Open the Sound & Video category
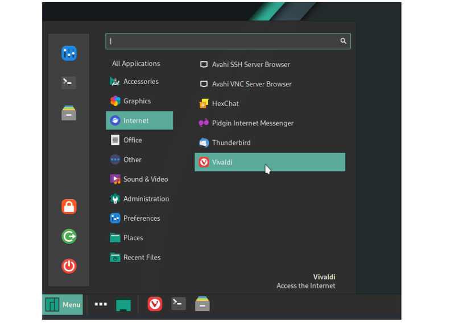 click(x=139, y=179)
